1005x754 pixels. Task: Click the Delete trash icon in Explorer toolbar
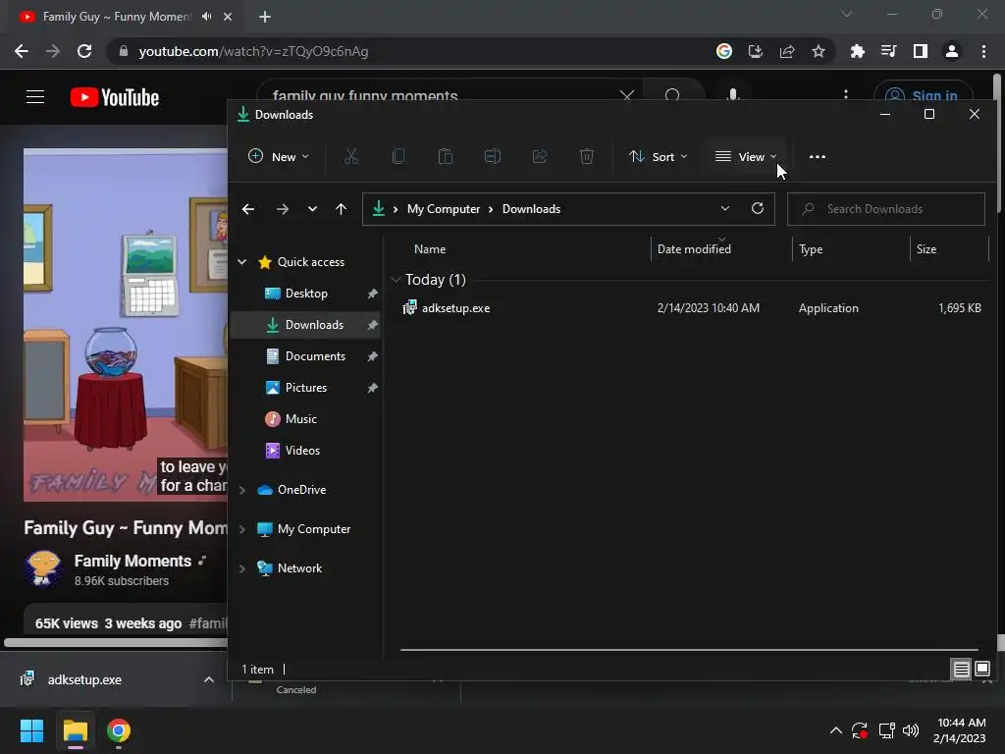pyautogui.click(x=587, y=156)
